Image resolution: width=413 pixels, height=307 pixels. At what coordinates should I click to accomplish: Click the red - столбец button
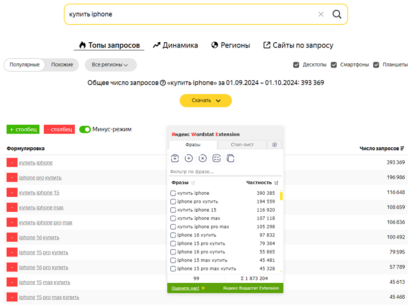point(59,129)
